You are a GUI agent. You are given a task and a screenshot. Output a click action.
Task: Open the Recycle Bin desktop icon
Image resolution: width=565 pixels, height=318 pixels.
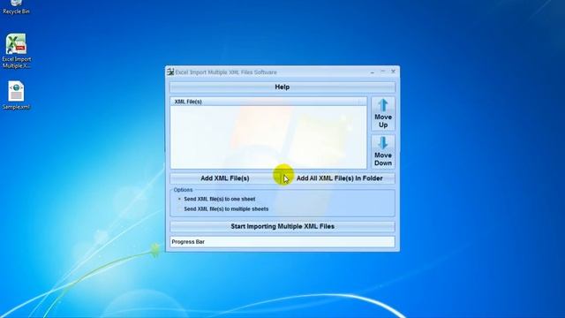tap(16, 7)
